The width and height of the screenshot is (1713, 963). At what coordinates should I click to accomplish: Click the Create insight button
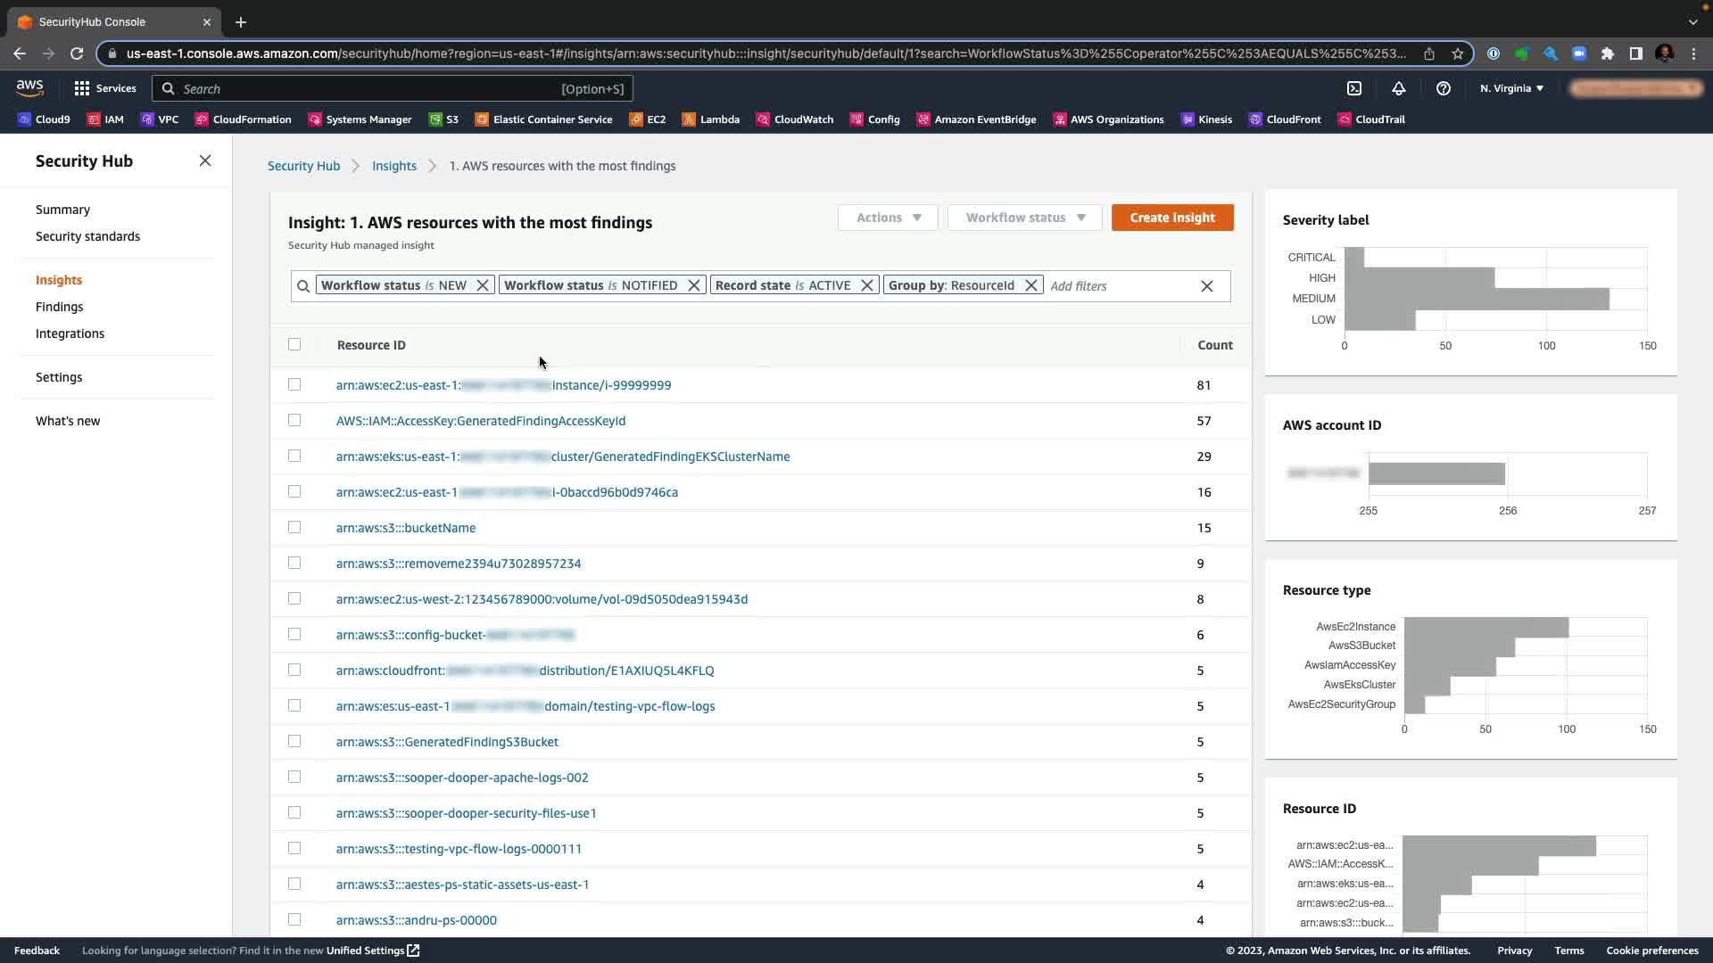pos(1172,218)
